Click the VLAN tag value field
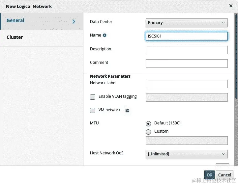The image size is (238, 185). [x=187, y=97]
